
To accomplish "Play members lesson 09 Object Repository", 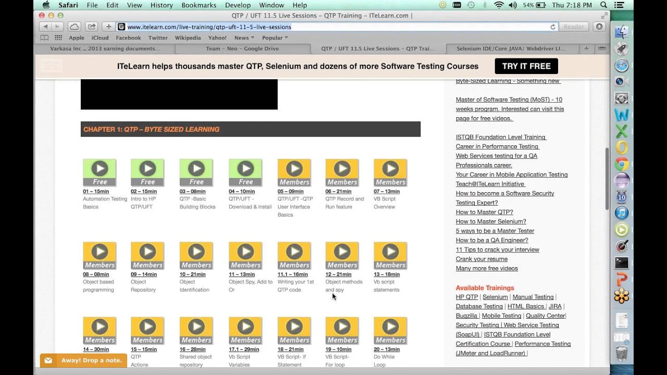I will click(x=147, y=255).
